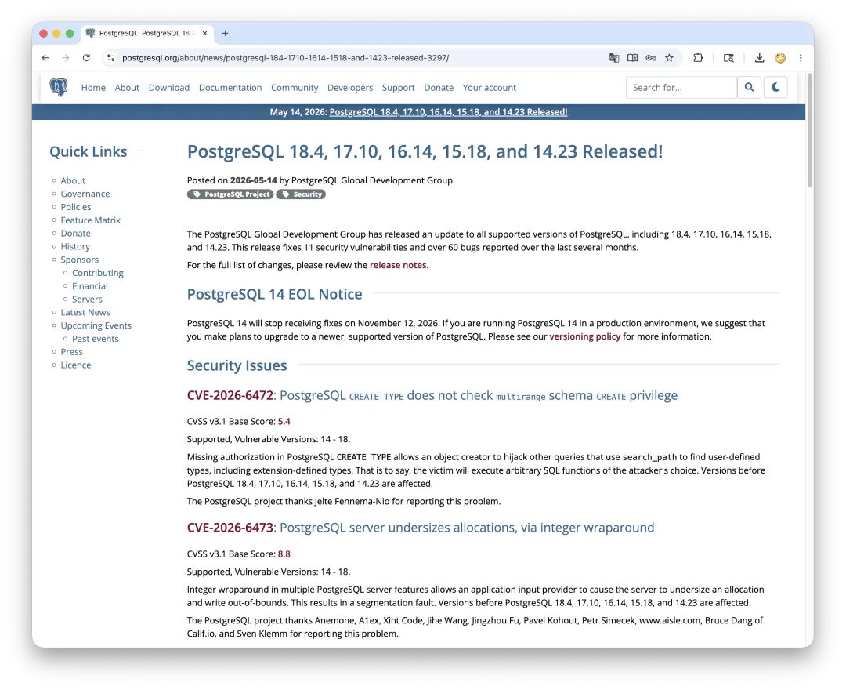The width and height of the screenshot is (846, 690).
Task: Open the Home nav item
Action: tap(93, 88)
